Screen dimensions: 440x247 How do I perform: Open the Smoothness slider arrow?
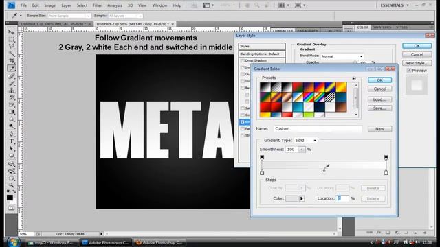[302, 150]
